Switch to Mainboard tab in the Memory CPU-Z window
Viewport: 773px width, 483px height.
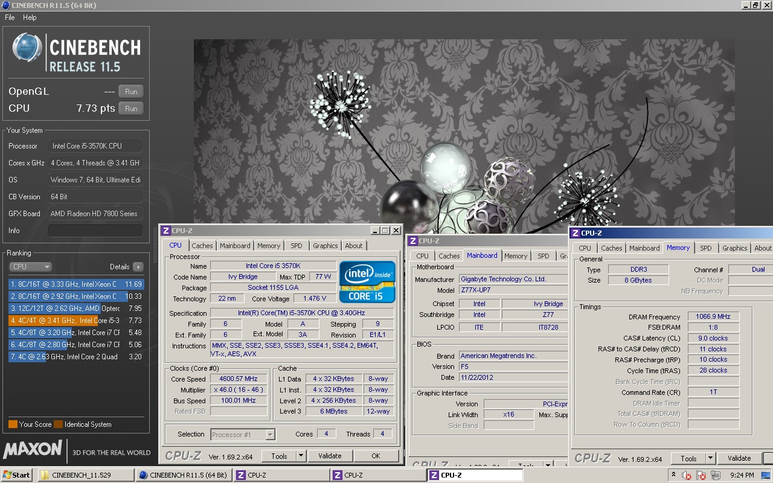pyautogui.click(x=644, y=248)
